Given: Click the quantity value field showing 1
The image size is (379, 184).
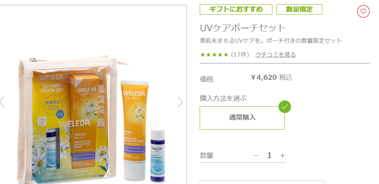Looking at the screenshot, I should tap(269, 155).
